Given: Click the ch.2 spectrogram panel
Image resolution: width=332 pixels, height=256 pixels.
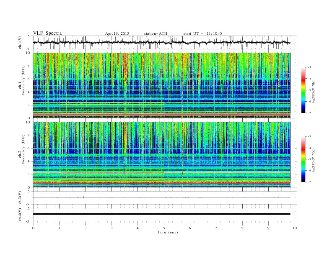Looking at the screenshot, I should [161, 155].
